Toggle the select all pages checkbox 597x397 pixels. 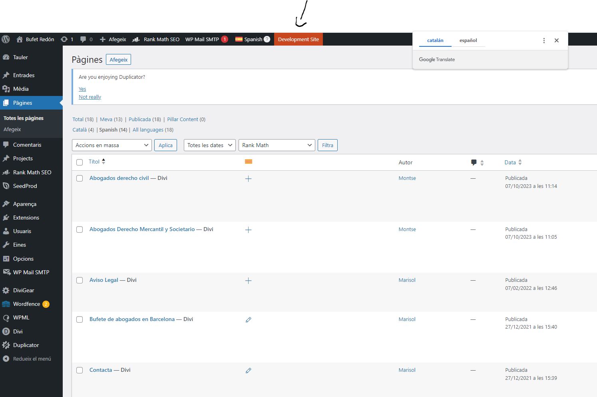point(80,162)
